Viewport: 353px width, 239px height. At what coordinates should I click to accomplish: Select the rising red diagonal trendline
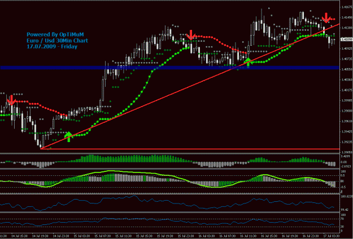pos(190,86)
